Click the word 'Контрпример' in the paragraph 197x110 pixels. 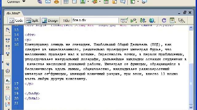point(37,45)
